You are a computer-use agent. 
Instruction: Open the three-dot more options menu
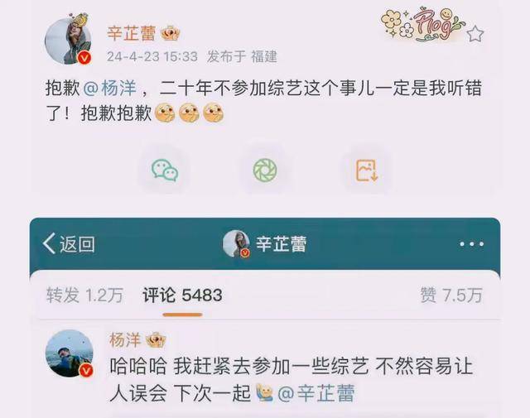[x=471, y=244]
